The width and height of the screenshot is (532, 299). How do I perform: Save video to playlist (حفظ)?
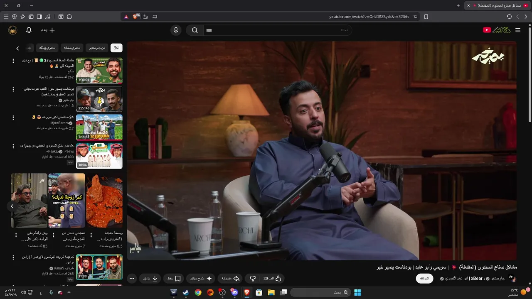pyautogui.click(x=174, y=279)
